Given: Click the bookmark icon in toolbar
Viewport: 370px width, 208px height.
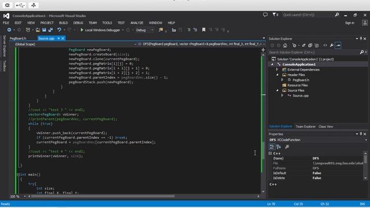Looking at the screenshot, I should tap(203, 30).
